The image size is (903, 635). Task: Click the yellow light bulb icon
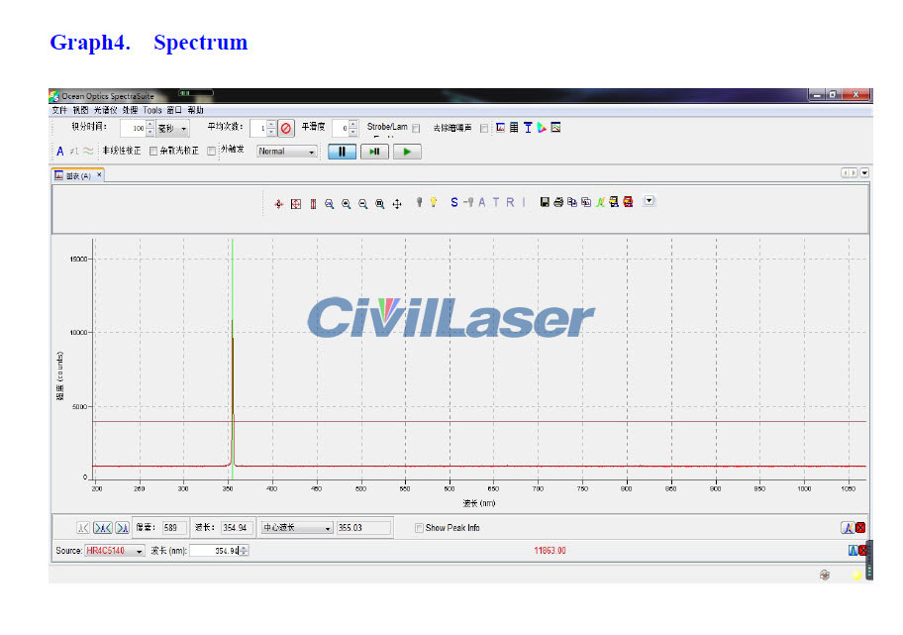(433, 202)
